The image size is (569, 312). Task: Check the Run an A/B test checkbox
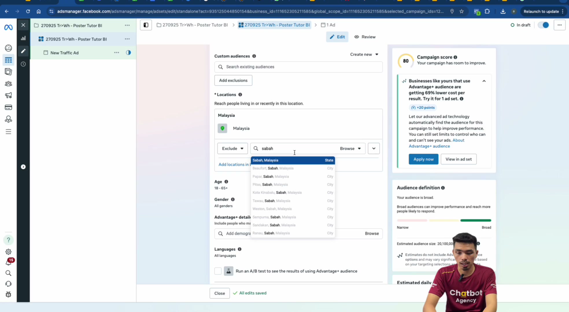coord(218,271)
